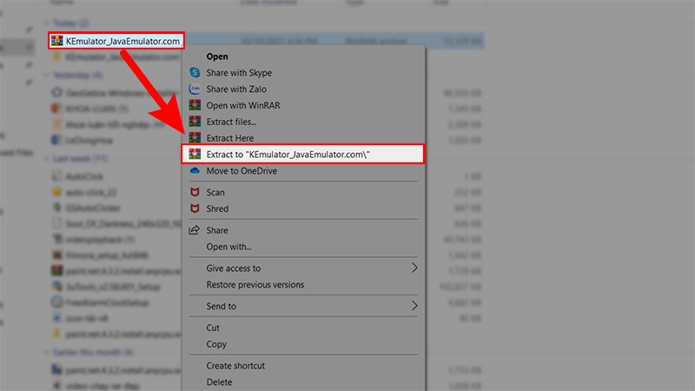Open Give access to submenu
This screenshot has width=695, height=391.
point(303,268)
